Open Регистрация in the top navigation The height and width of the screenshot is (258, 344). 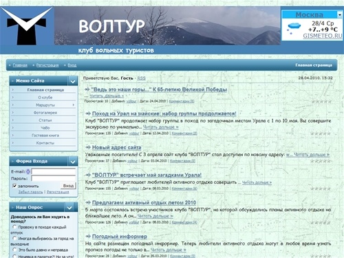click(x=47, y=65)
